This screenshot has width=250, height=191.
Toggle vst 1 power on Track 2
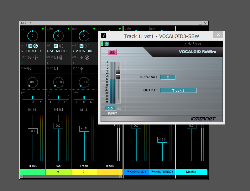click(56, 46)
